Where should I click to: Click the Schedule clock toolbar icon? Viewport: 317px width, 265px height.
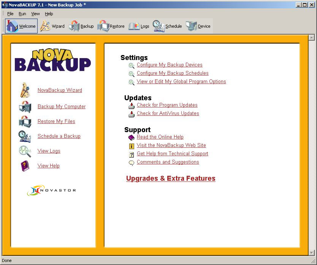pos(158,26)
